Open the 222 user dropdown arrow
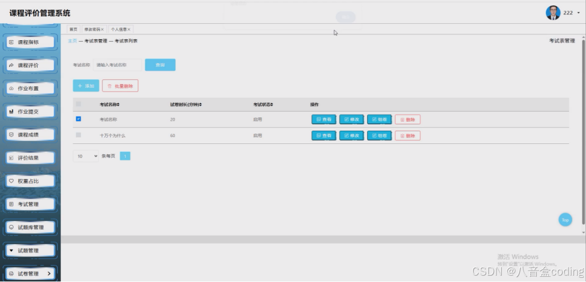The height and width of the screenshot is (282, 586). [579, 13]
